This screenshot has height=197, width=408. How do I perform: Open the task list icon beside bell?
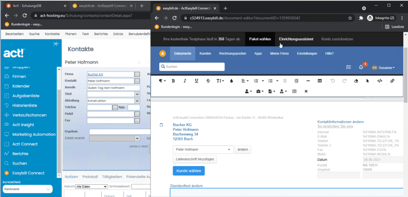point(349,67)
